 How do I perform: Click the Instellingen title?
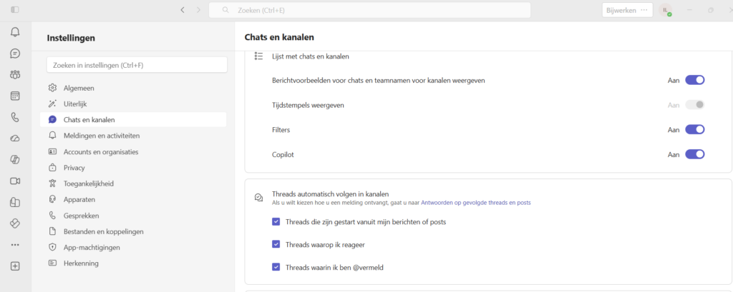pos(71,39)
